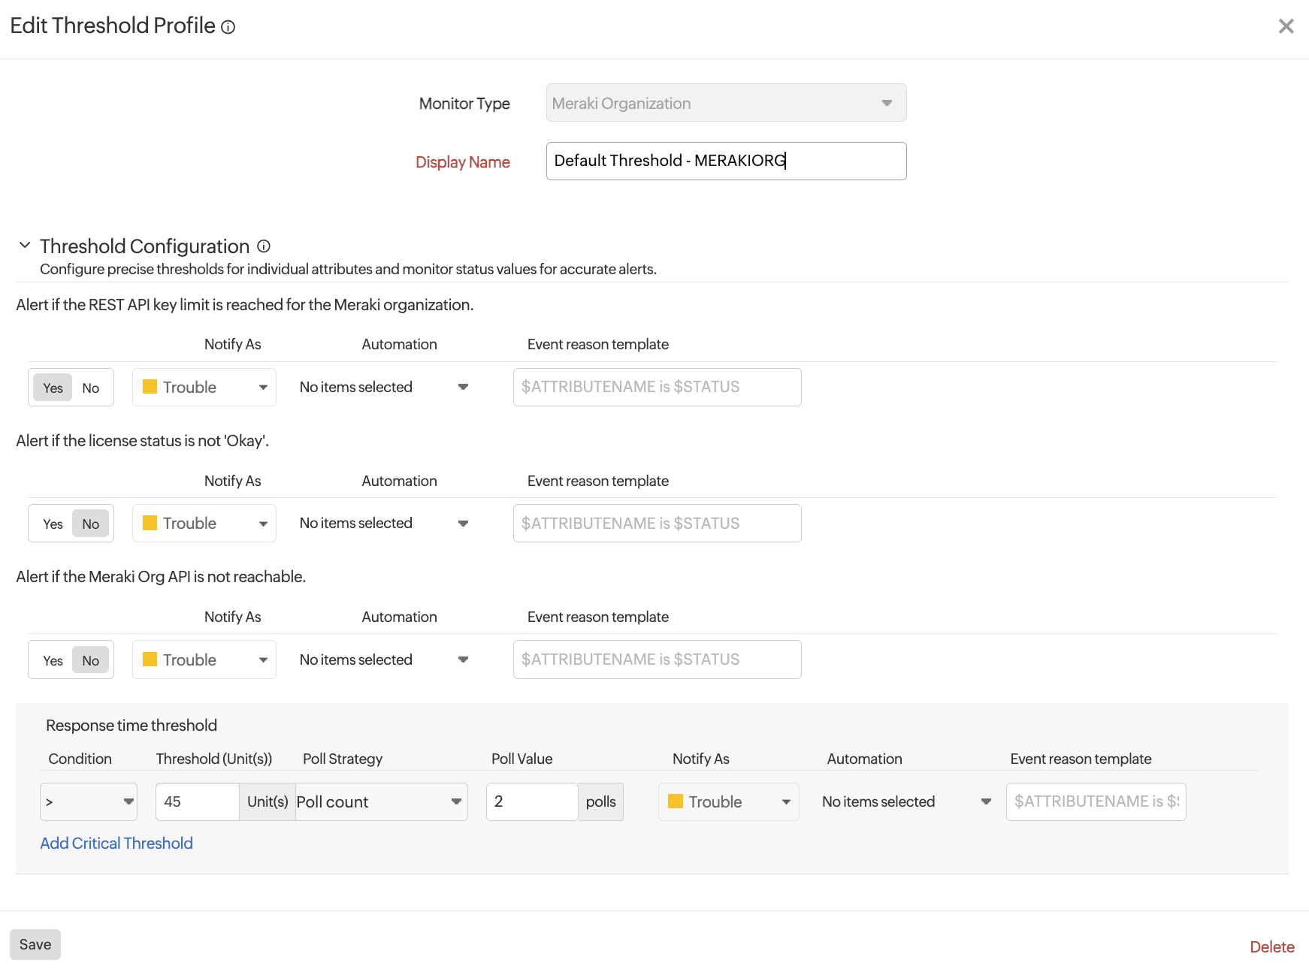Select Yes for license status alert
The image size is (1309, 975).
point(53,524)
